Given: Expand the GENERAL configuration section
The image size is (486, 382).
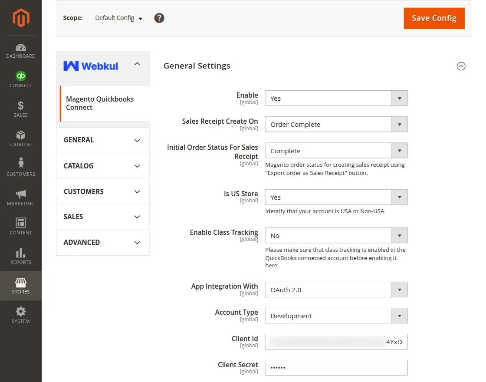Looking at the screenshot, I should (x=102, y=140).
